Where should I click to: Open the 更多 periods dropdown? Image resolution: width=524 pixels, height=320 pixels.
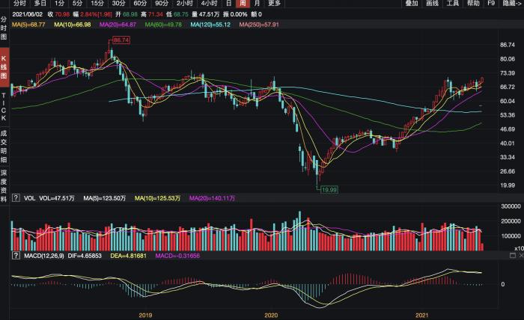point(275,4)
